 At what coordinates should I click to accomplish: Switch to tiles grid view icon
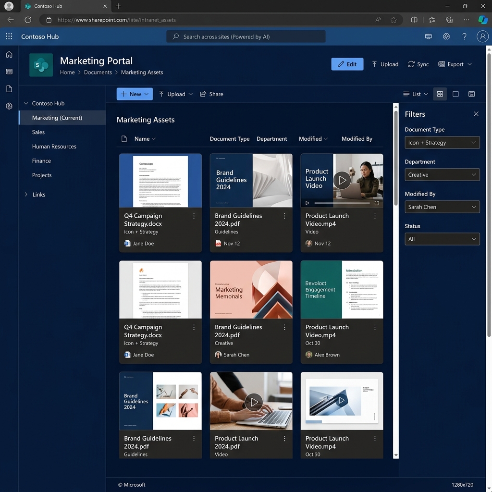click(x=440, y=94)
